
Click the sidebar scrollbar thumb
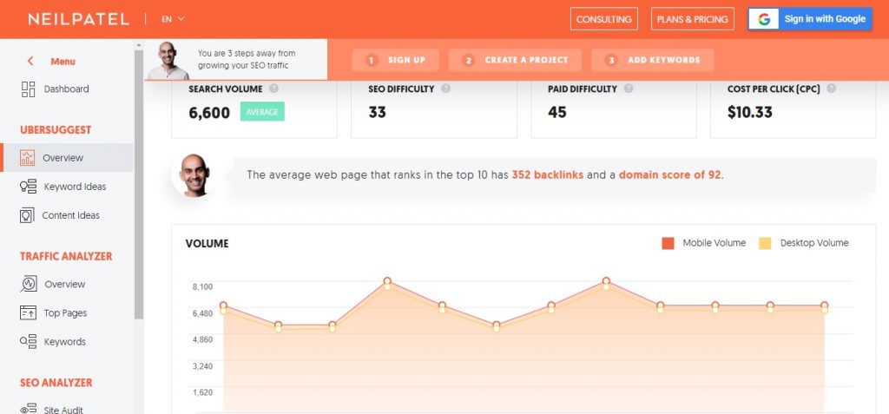click(139, 184)
